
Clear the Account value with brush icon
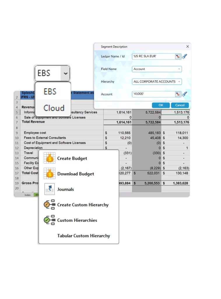tap(185, 94)
